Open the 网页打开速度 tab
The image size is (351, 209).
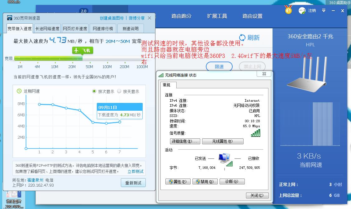coord(75,29)
